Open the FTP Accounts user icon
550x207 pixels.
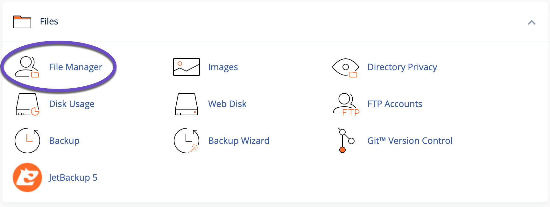pyautogui.click(x=346, y=104)
